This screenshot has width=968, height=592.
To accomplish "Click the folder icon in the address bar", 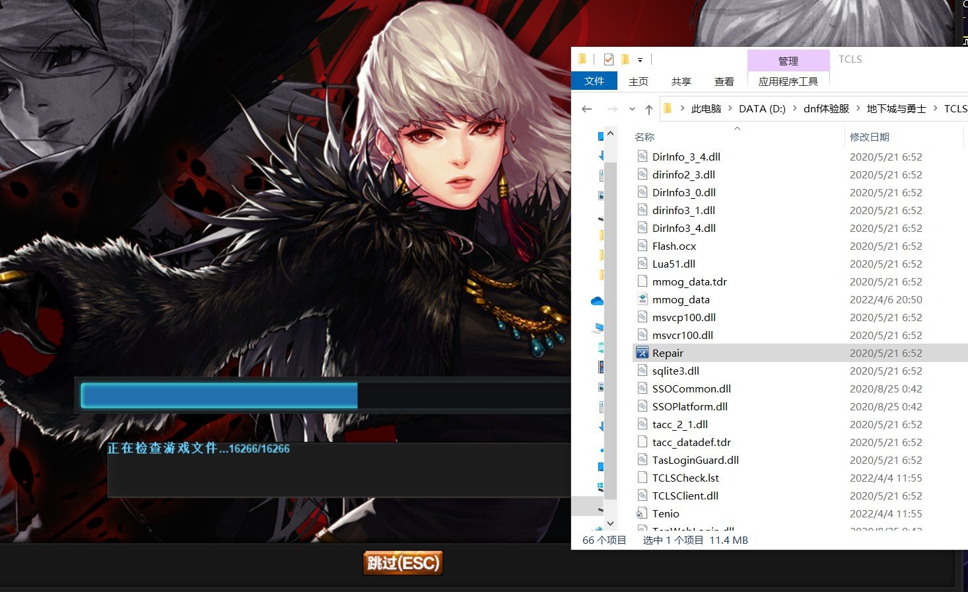I will coord(668,108).
